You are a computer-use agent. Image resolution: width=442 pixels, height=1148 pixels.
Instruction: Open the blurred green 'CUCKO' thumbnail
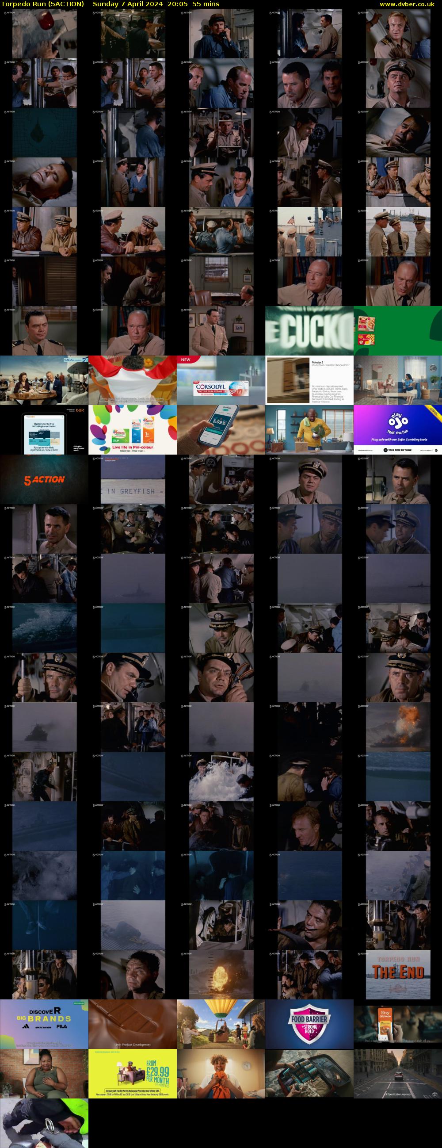[x=310, y=331]
